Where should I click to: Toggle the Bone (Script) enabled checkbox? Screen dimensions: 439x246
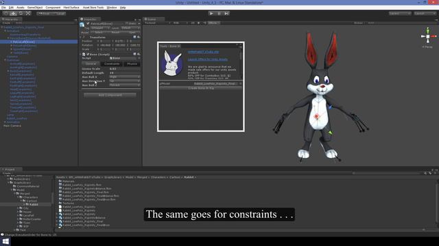(88, 55)
